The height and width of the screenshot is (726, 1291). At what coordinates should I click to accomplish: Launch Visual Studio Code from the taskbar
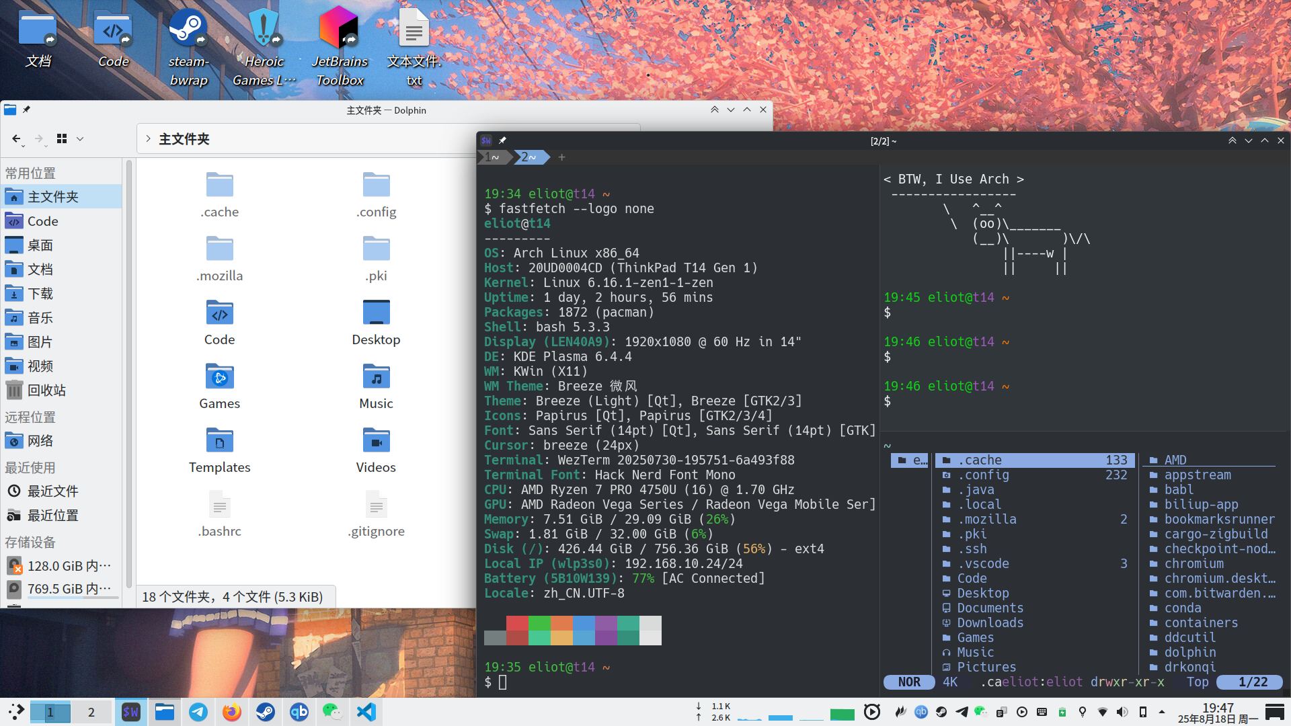tap(366, 712)
